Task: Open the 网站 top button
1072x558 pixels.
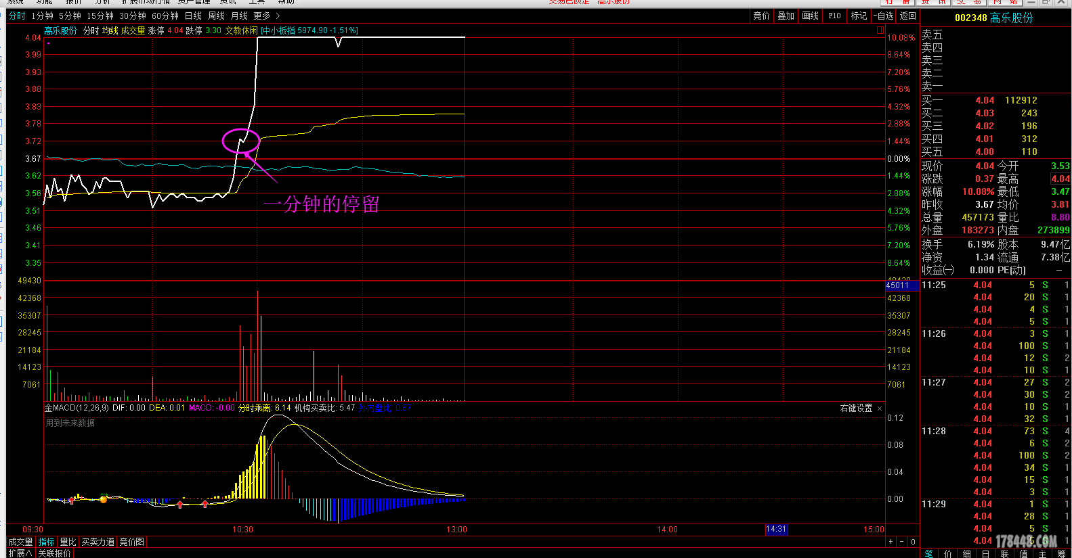Action: click(1005, 2)
